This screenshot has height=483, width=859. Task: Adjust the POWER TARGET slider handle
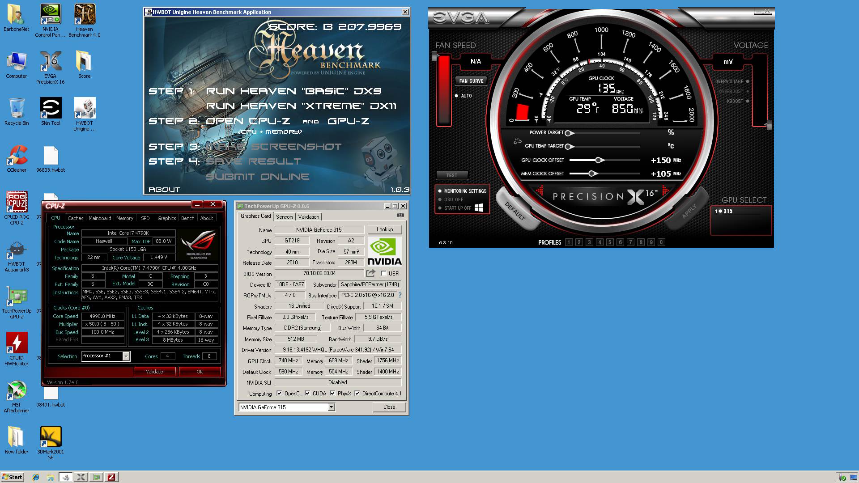pos(568,133)
